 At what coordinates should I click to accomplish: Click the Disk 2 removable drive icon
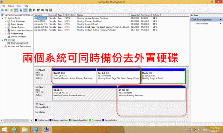tap(37, 104)
